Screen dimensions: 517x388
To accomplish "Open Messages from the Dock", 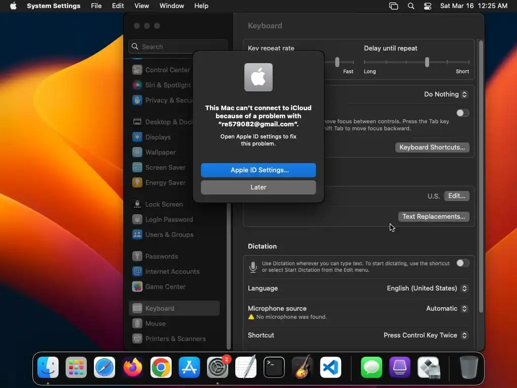I will click(372, 367).
